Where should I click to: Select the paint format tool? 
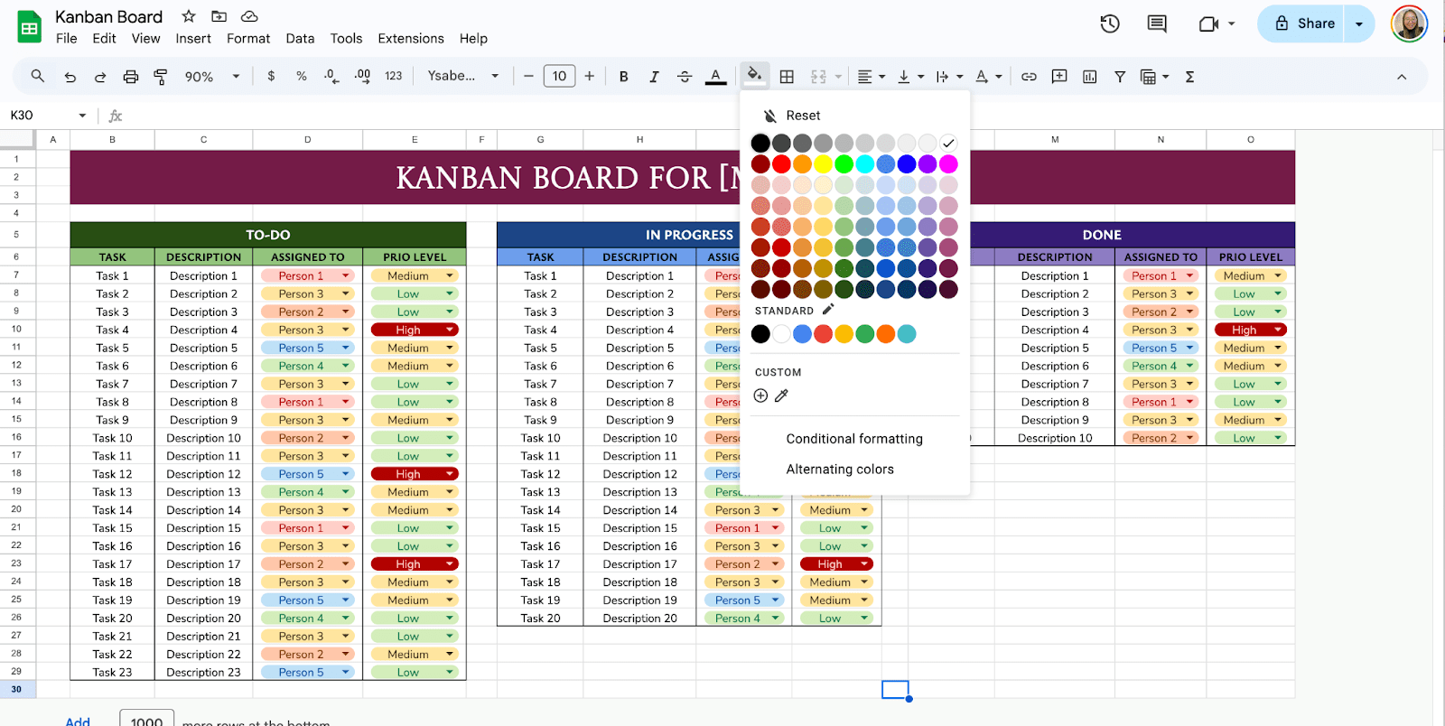[x=161, y=77]
